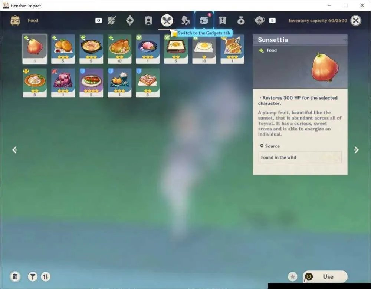371x289 pixels.
Task: Switch to the Gadgets tab
Action: pyautogui.click(x=204, y=20)
